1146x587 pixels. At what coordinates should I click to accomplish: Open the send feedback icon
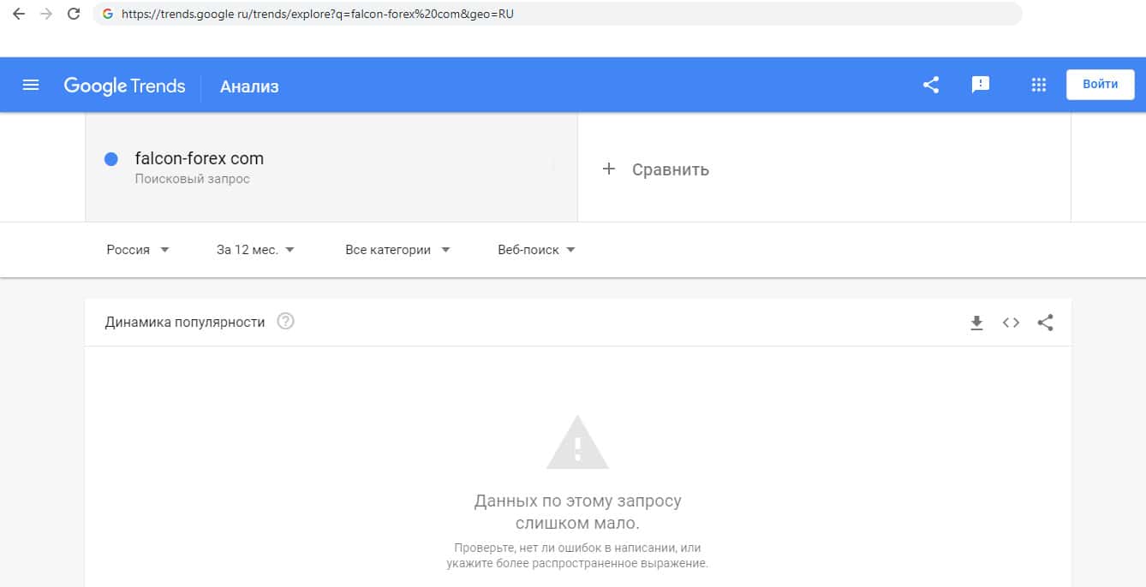pyautogui.click(x=981, y=85)
